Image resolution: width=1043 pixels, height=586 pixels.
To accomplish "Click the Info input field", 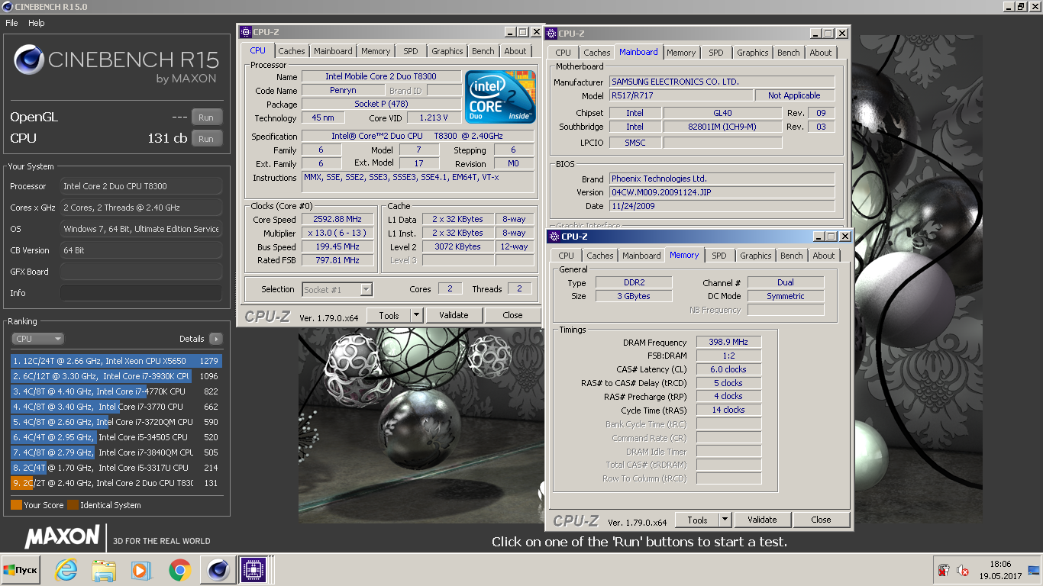I will click(141, 293).
